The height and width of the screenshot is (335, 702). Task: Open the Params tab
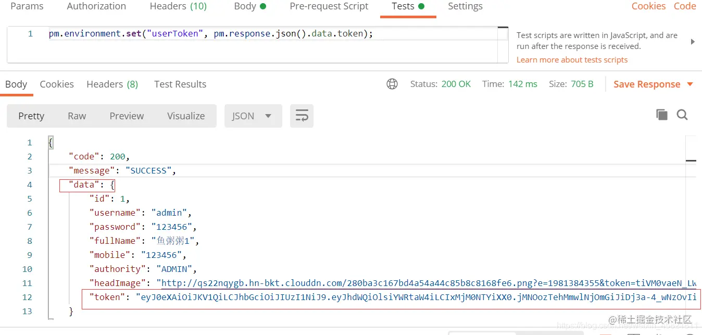(27, 6)
